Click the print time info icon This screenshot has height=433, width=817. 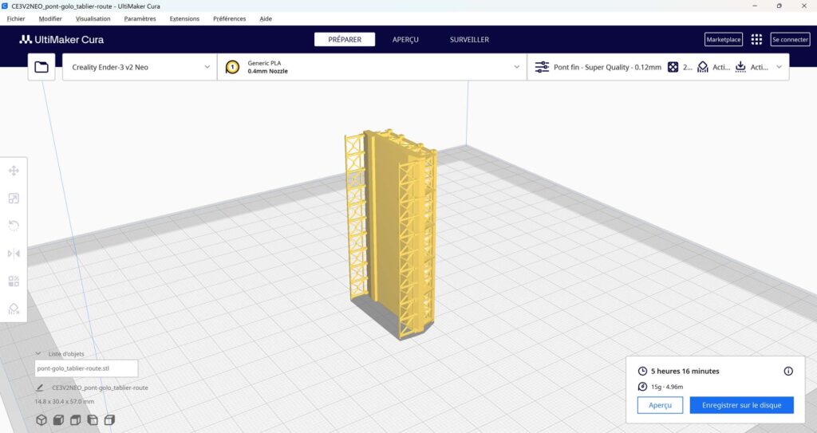click(788, 371)
